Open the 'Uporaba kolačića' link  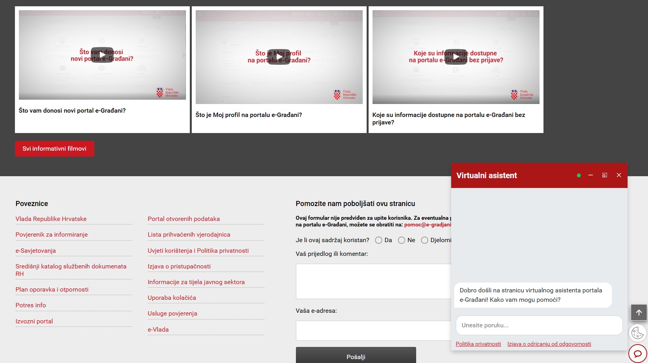tap(172, 298)
